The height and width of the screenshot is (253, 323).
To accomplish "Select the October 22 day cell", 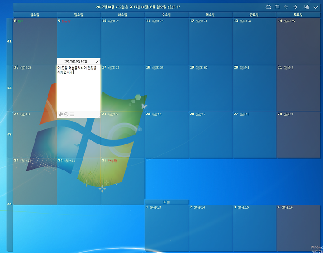I will pos(35,135).
